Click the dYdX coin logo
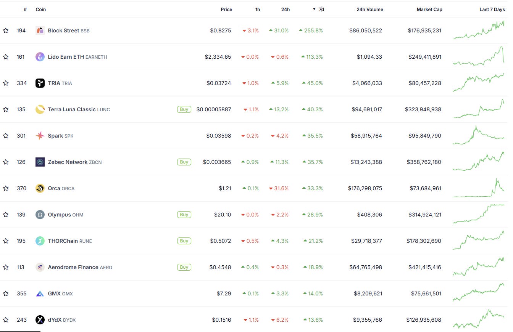 [40, 320]
